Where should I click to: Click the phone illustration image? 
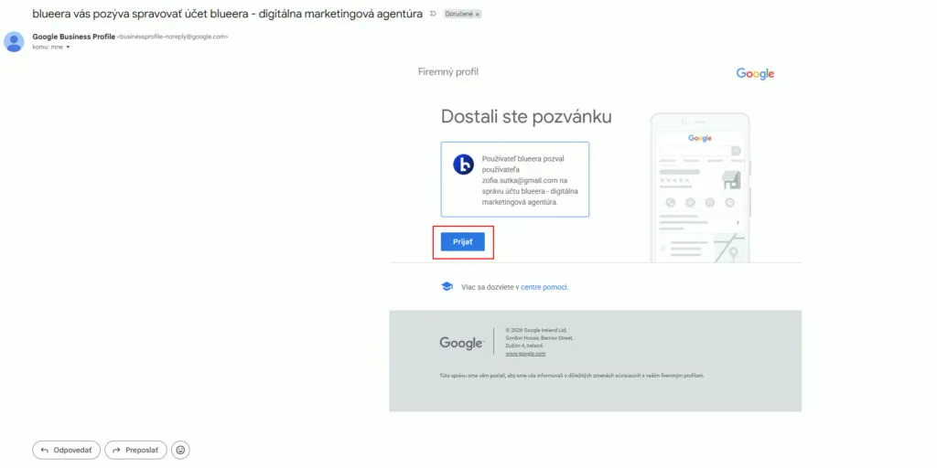click(x=700, y=187)
